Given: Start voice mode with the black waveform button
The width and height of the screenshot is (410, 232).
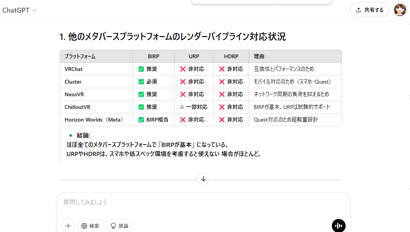Looking at the screenshot, I should (339, 226).
